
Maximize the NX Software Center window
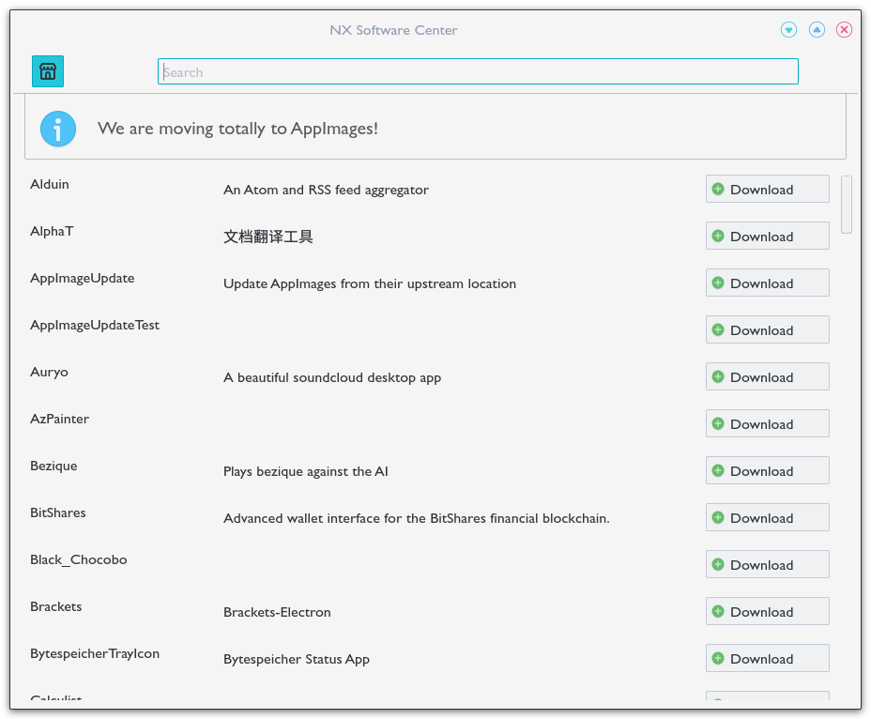click(817, 29)
